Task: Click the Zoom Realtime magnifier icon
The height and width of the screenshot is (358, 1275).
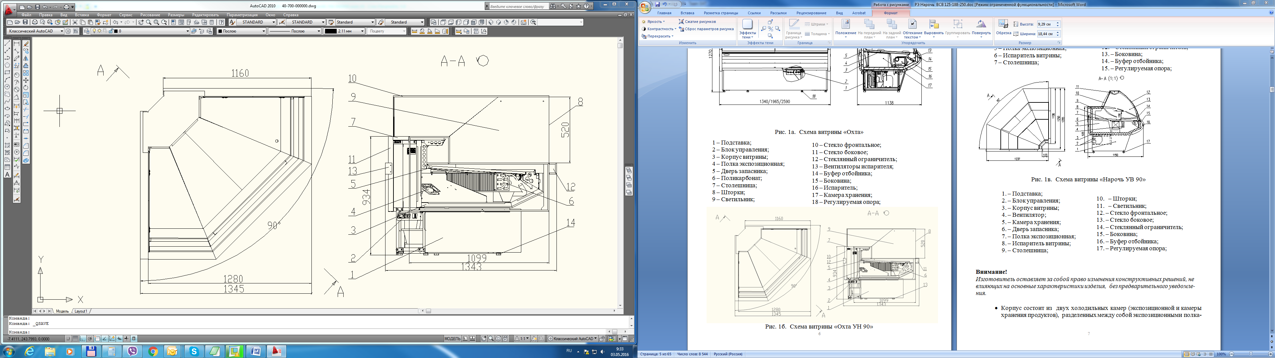Action: 148,22
